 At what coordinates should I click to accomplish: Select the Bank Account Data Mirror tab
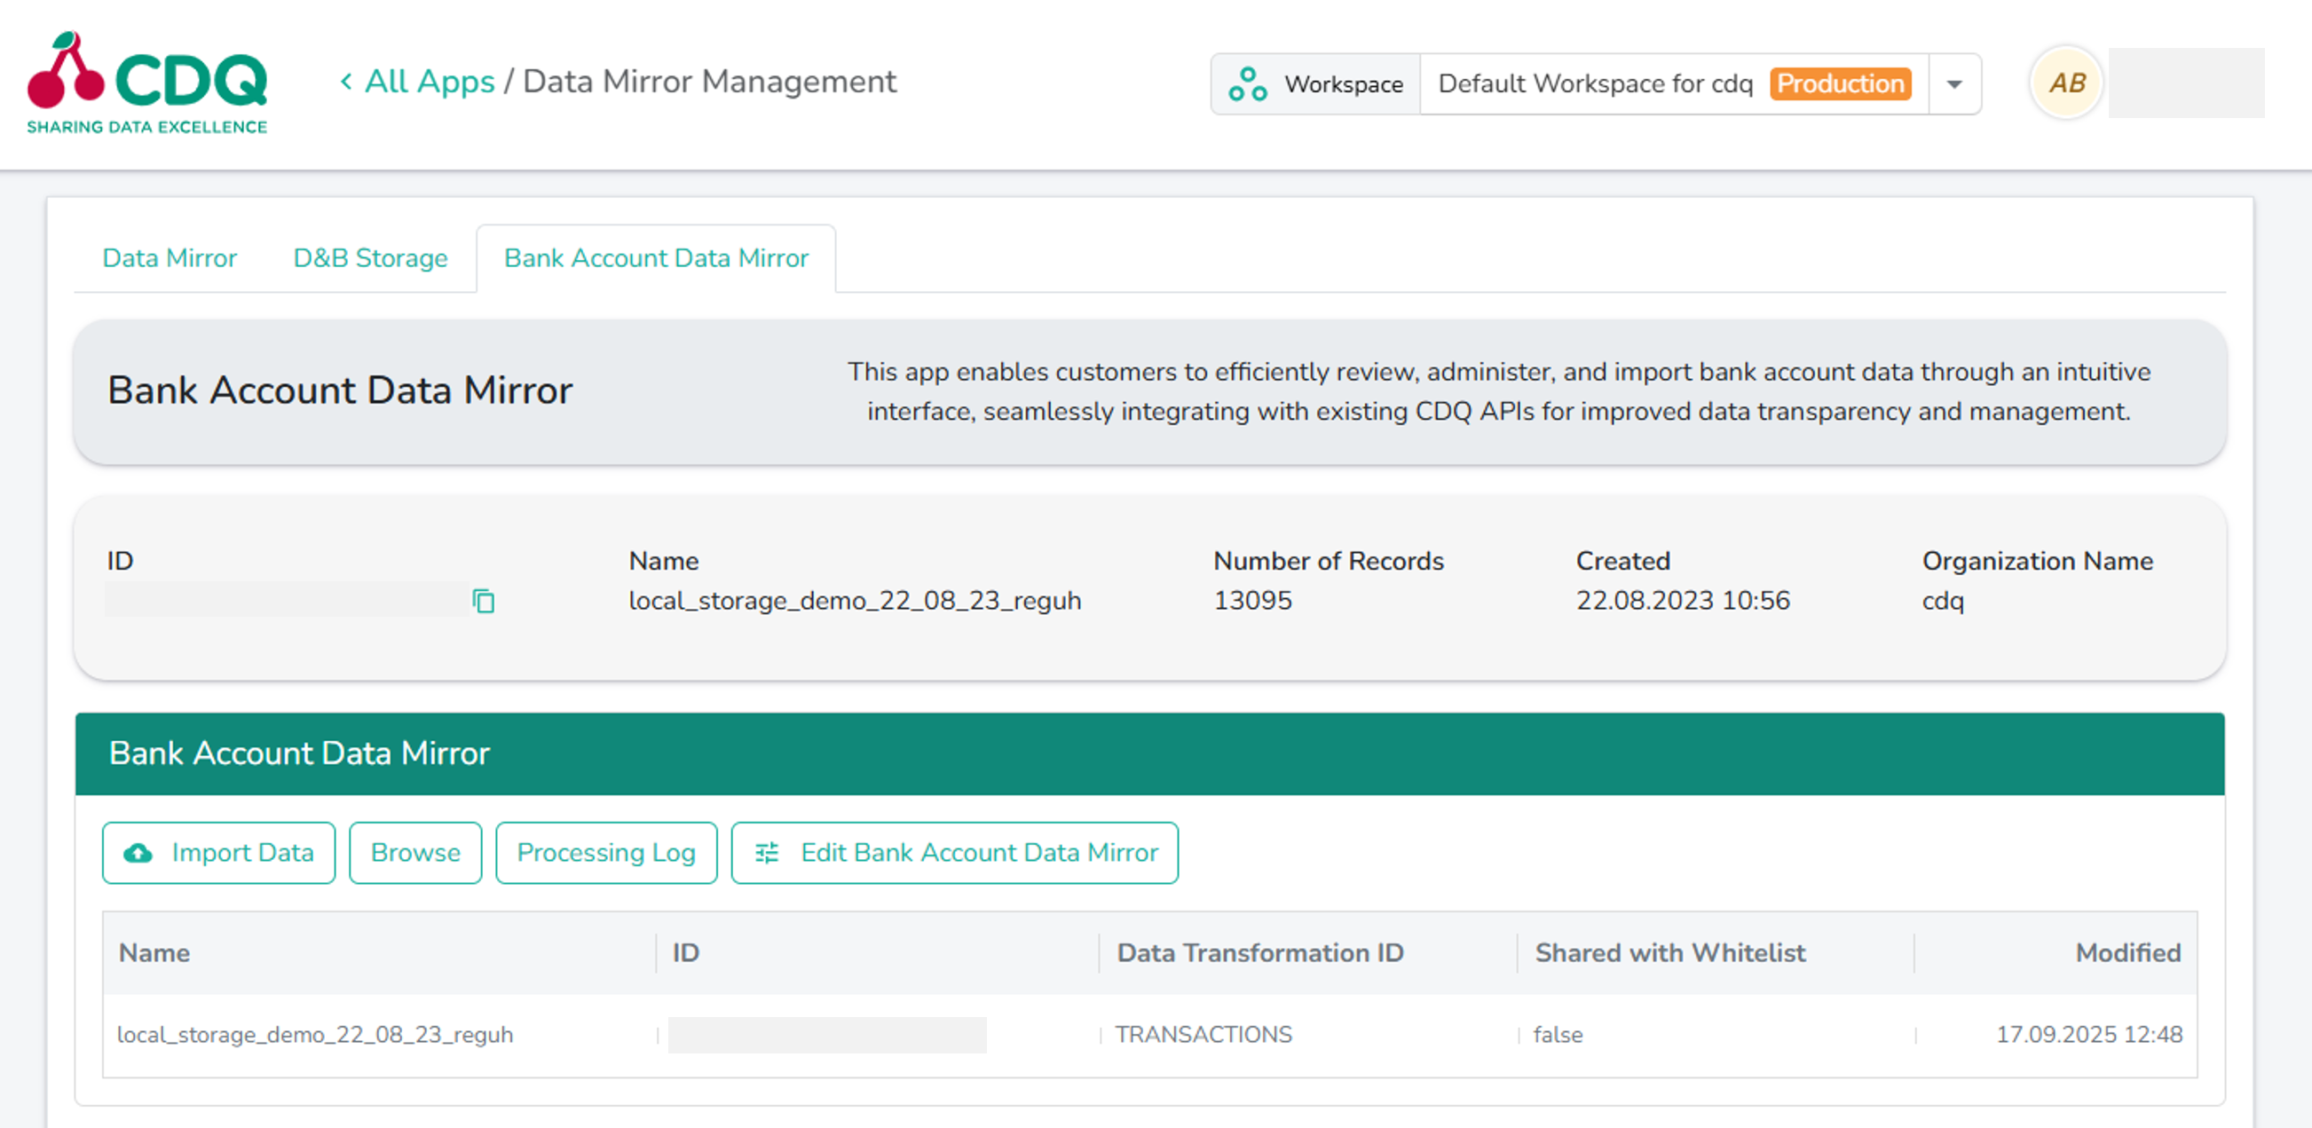(x=656, y=258)
